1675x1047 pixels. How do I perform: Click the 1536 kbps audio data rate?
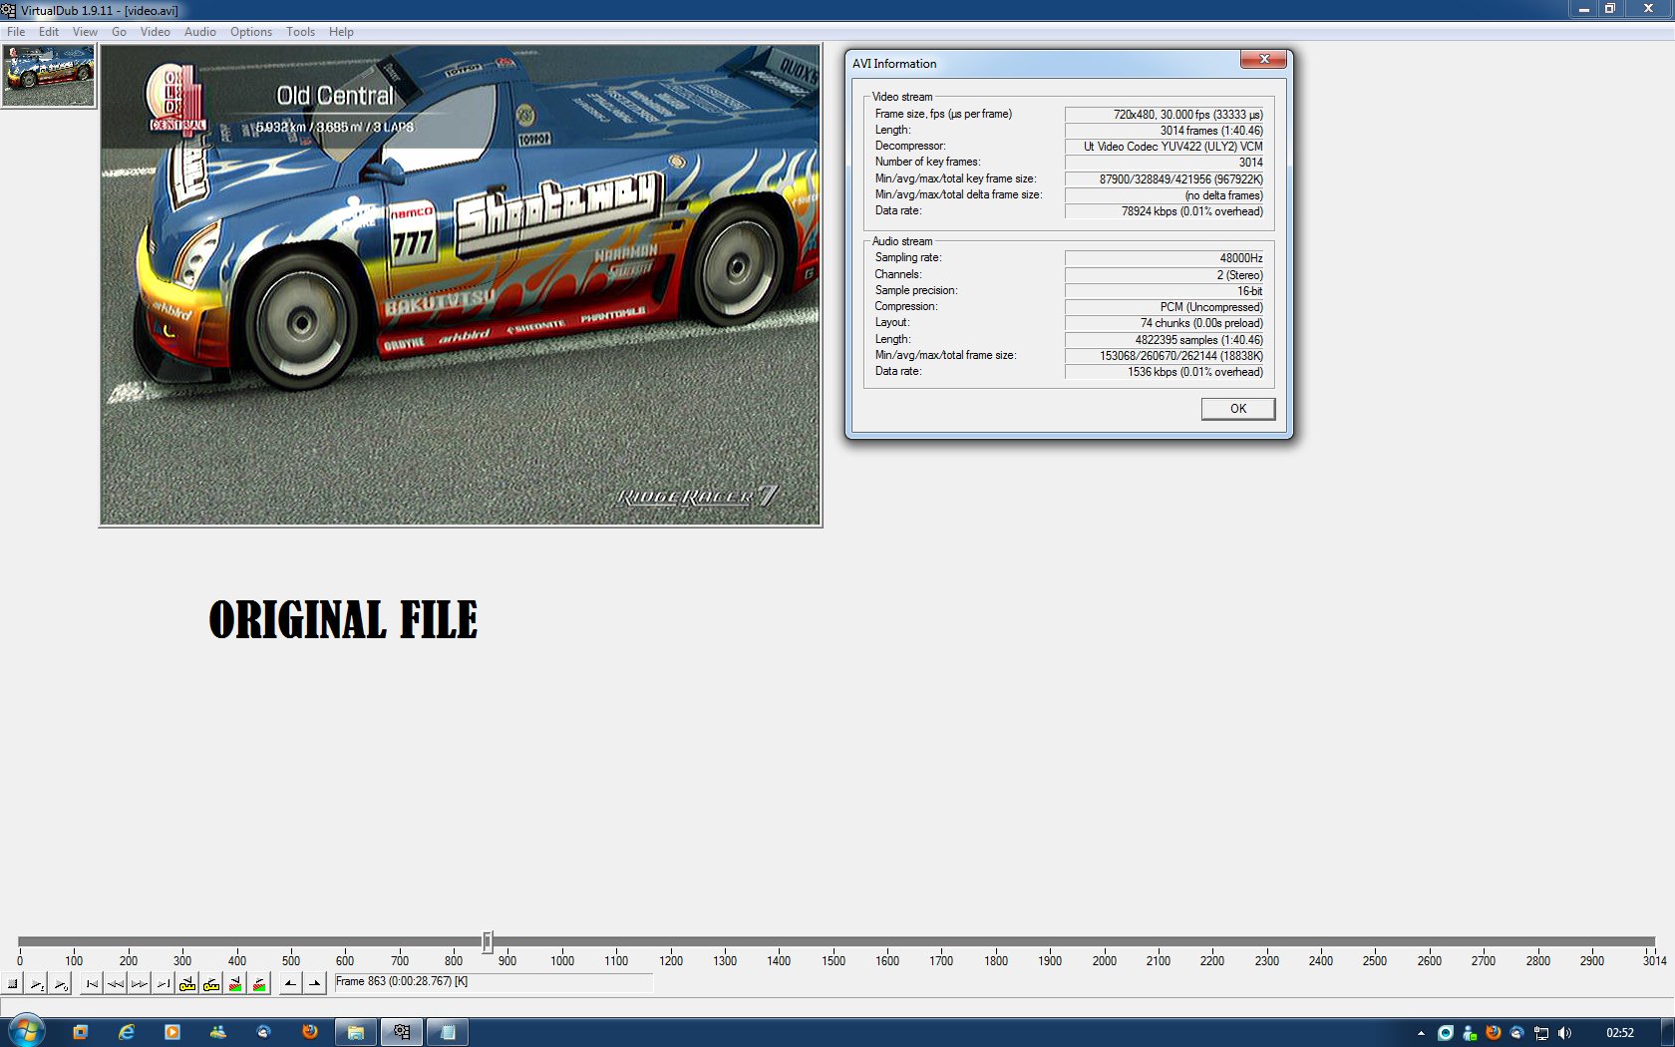click(x=1165, y=372)
